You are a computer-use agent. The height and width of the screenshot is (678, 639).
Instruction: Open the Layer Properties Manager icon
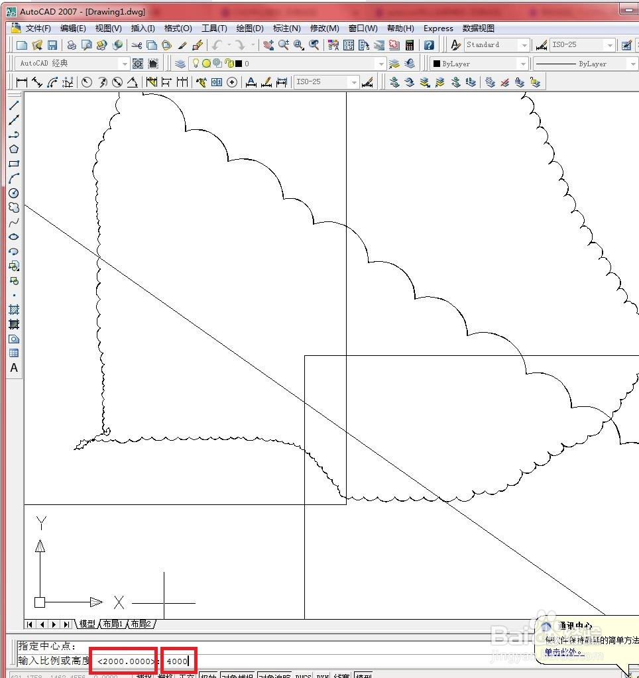click(x=180, y=64)
